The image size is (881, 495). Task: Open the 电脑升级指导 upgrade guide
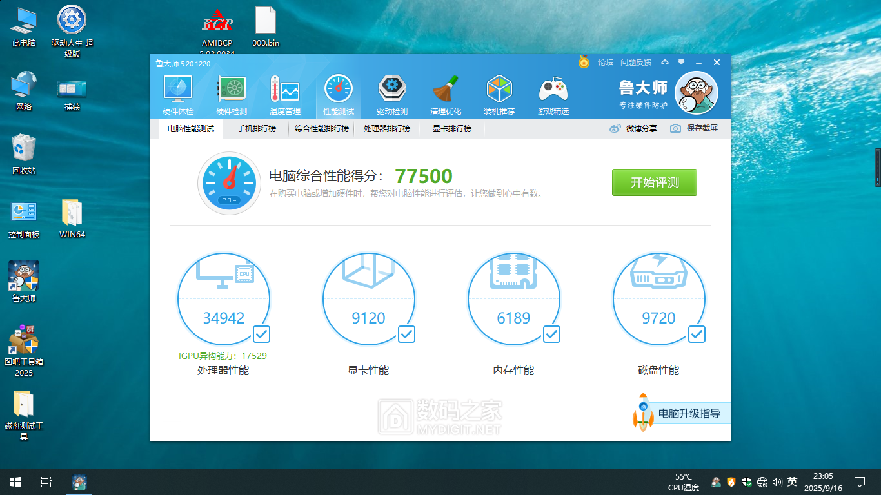(x=681, y=413)
